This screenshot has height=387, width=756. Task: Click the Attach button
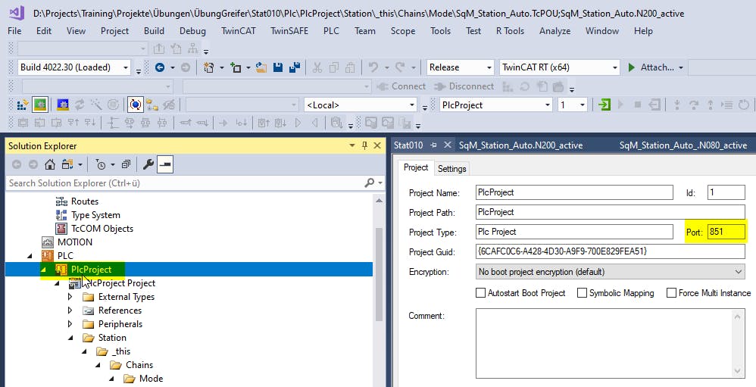(x=655, y=67)
